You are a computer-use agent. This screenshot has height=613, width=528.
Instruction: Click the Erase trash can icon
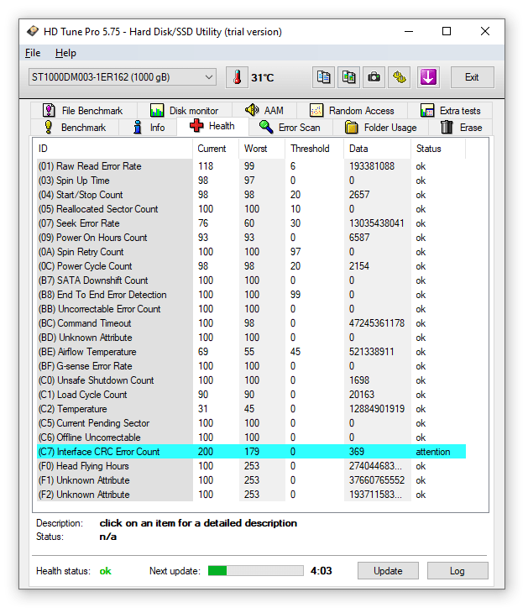(447, 128)
